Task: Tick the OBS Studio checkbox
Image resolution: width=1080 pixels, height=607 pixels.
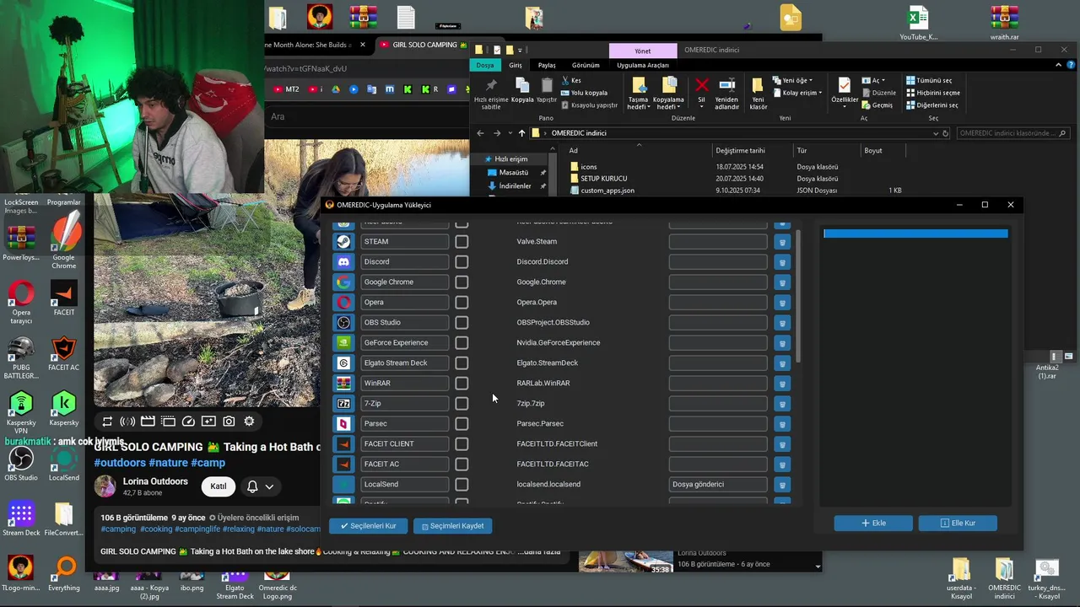Action: 462,322
